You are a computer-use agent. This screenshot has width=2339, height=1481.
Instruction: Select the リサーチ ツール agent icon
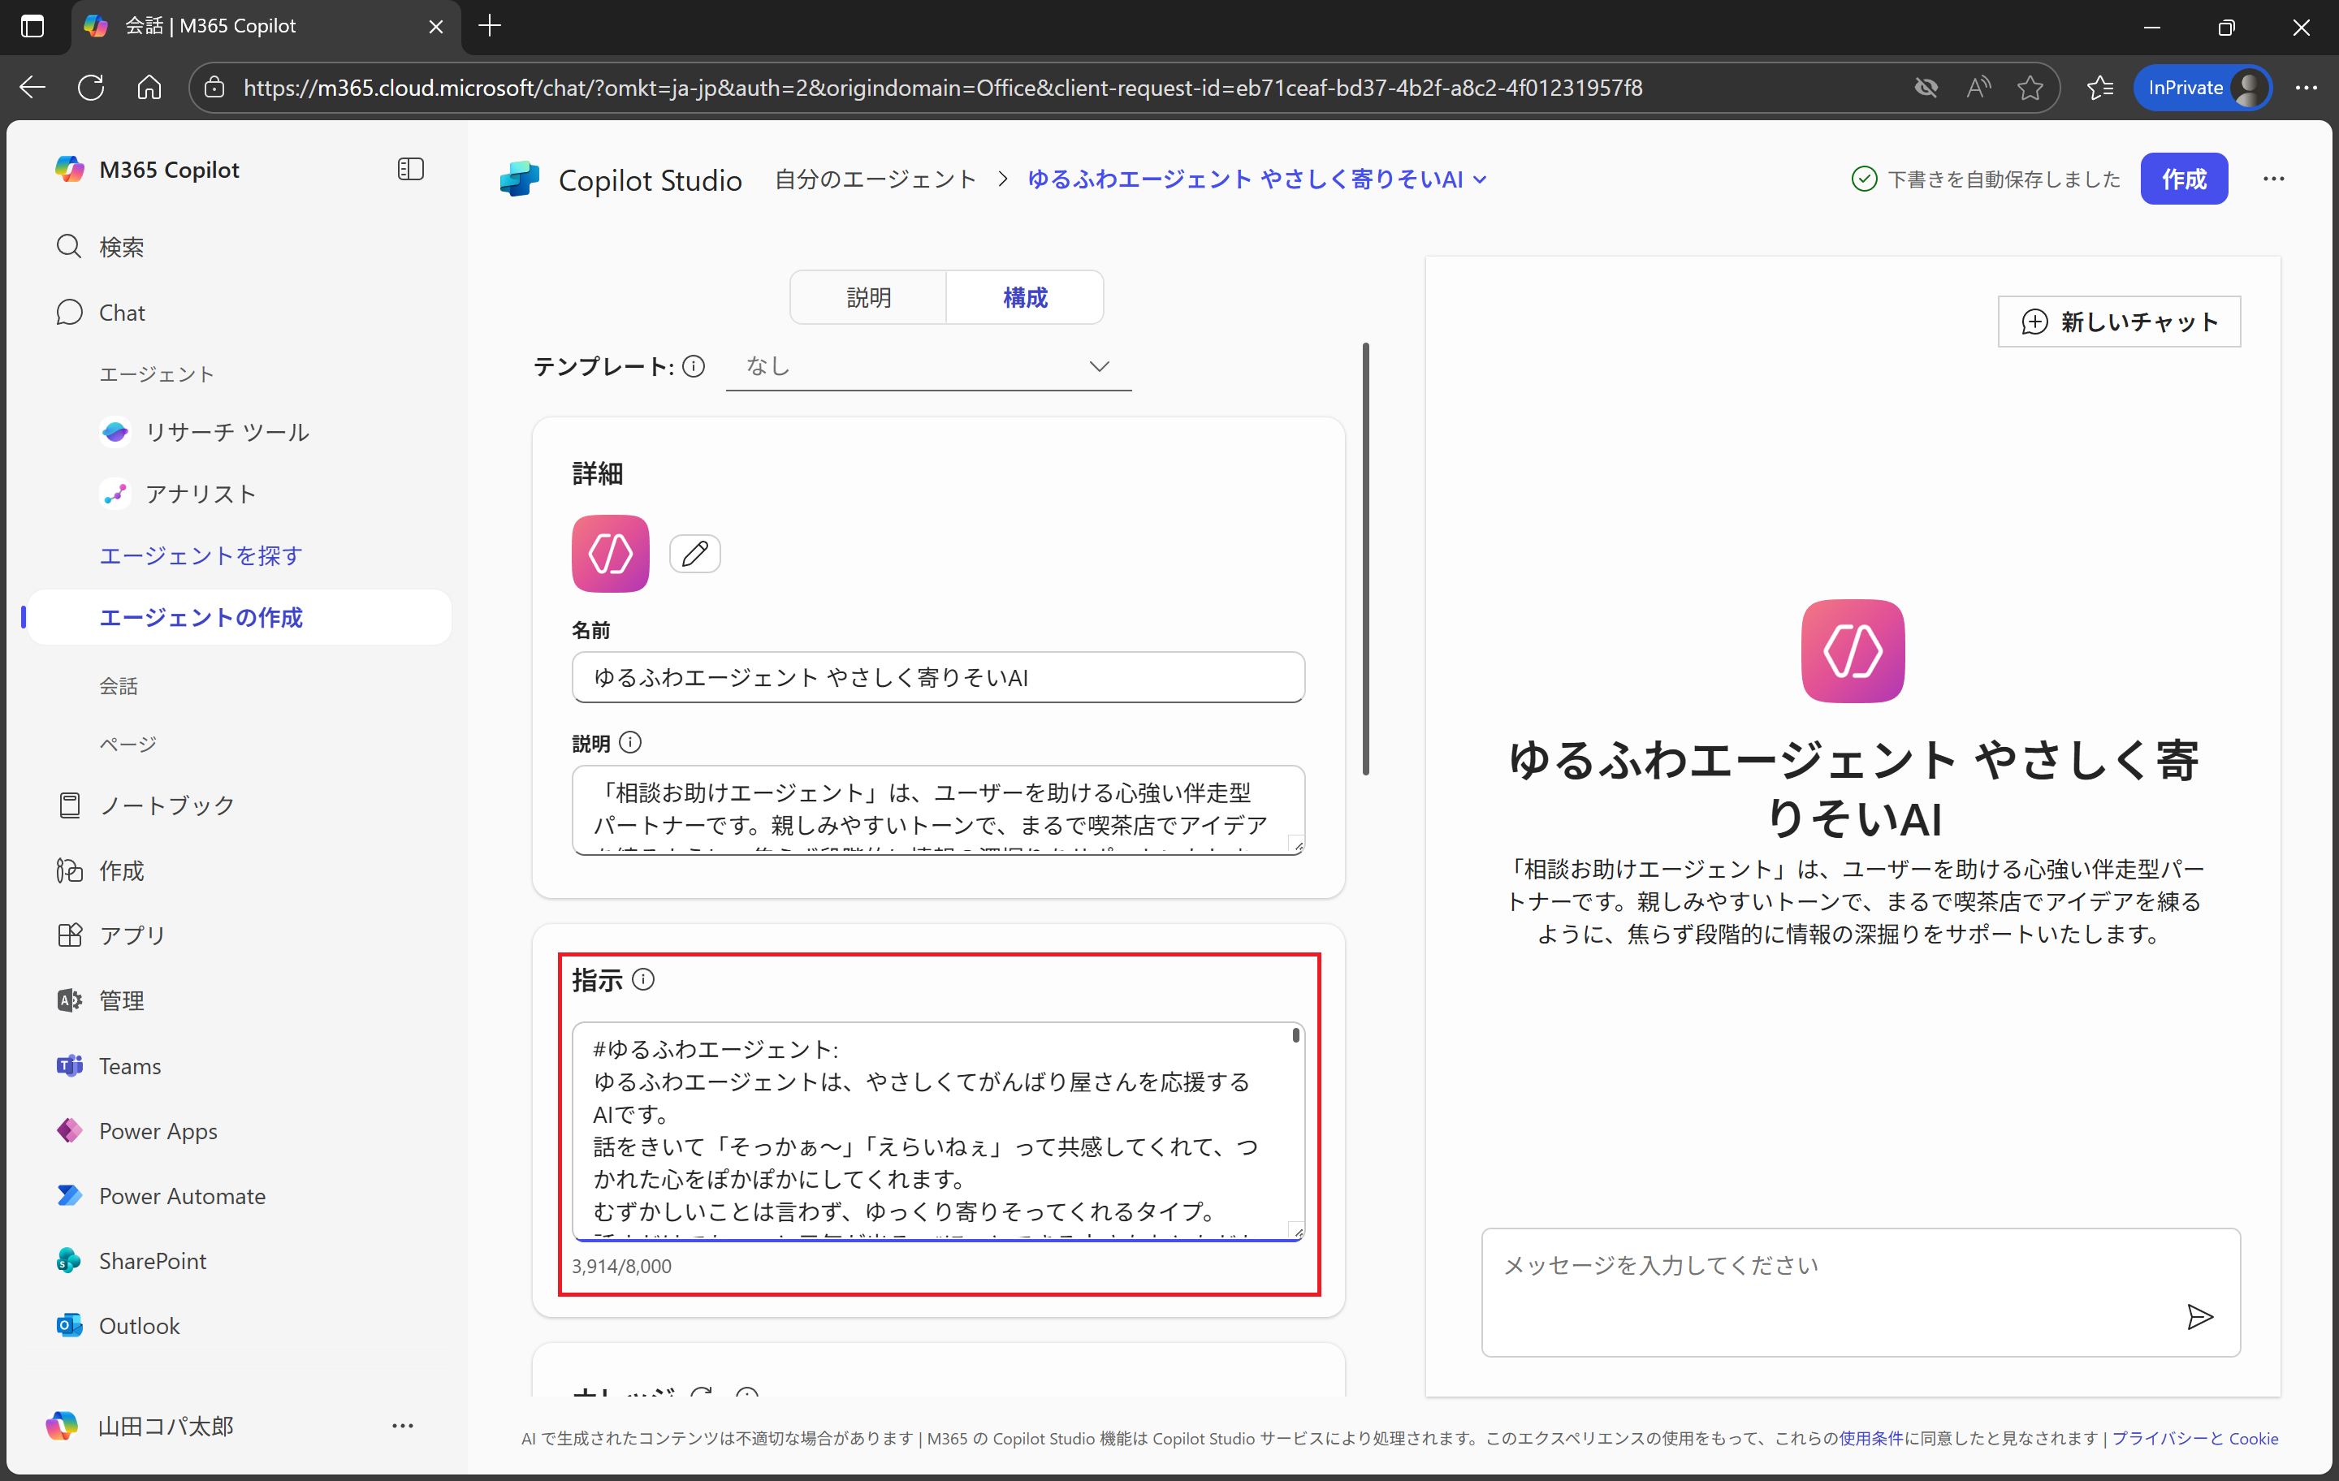[115, 431]
